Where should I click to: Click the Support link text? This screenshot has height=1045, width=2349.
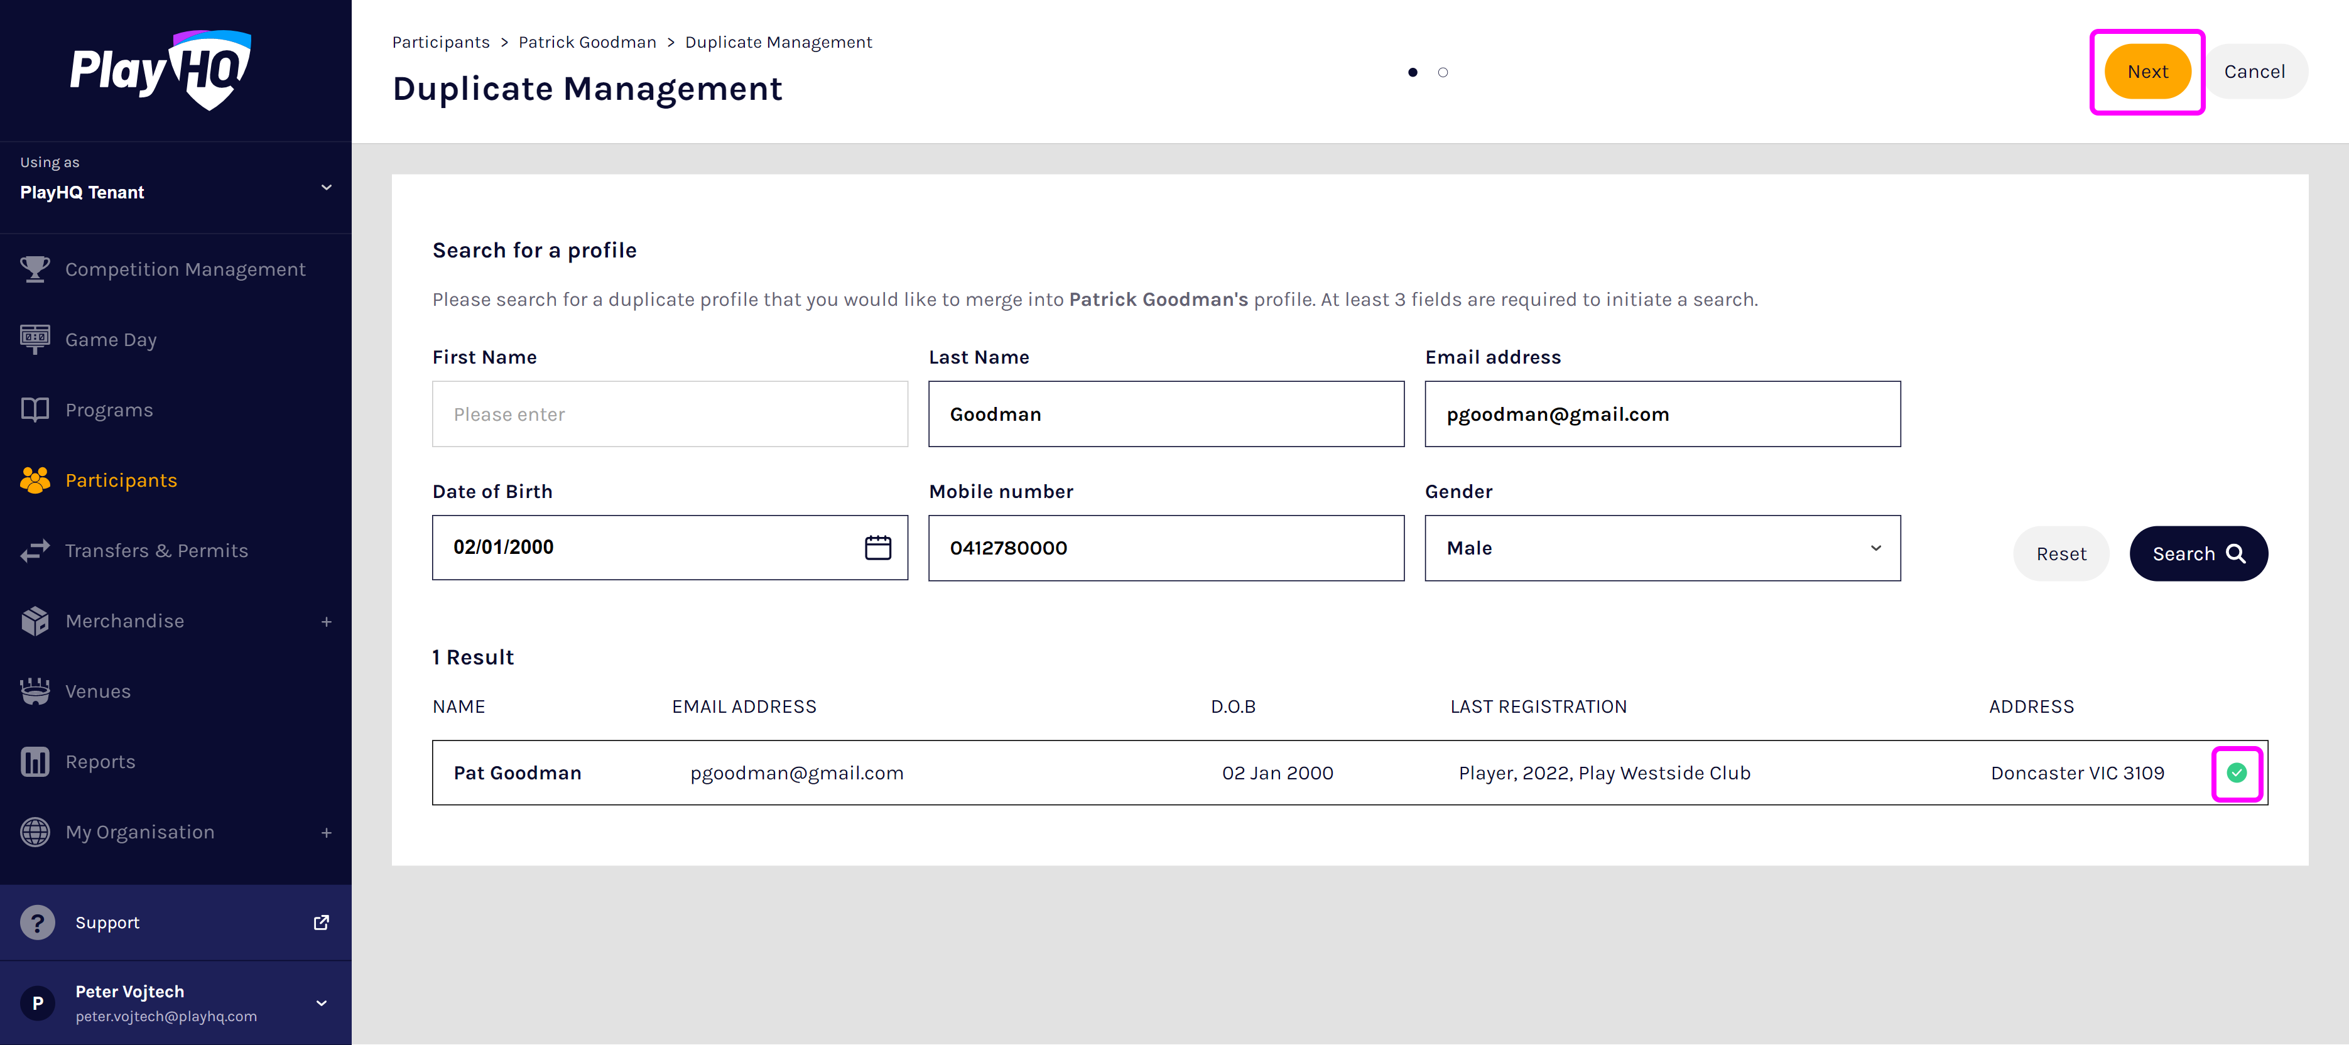pos(107,923)
